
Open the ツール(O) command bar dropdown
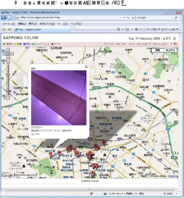(170, 29)
